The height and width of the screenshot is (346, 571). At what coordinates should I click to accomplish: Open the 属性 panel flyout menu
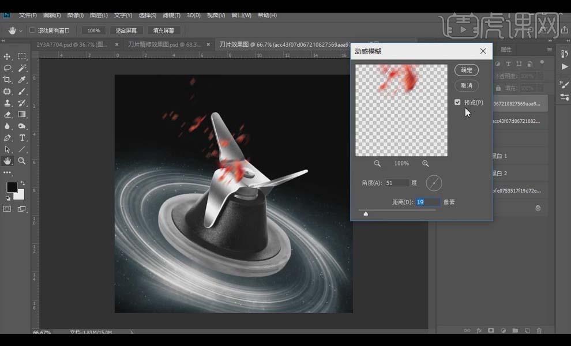tap(550, 50)
